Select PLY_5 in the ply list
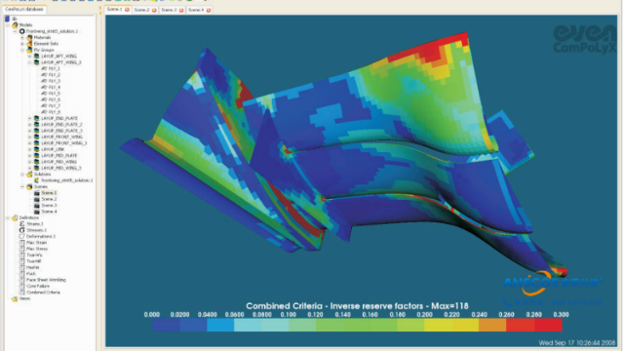This screenshot has width=624, height=351. pos(55,94)
